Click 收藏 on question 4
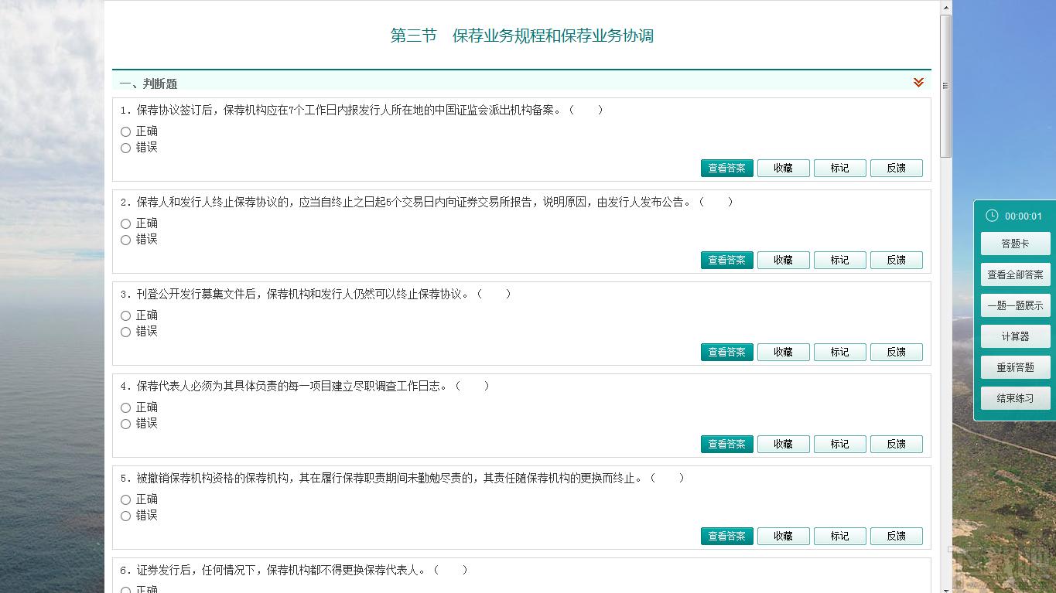The height and width of the screenshot is (593, 1056). coord(784,444)
